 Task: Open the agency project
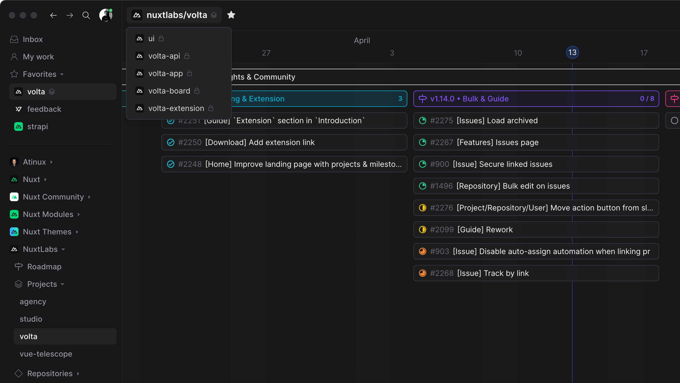tap(65, 301)
